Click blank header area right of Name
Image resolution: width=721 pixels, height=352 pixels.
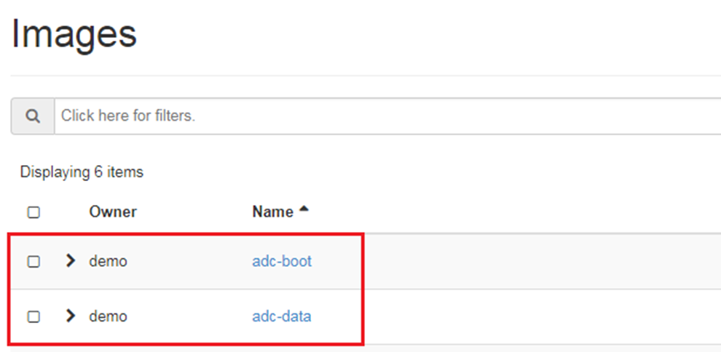(510, 212)
